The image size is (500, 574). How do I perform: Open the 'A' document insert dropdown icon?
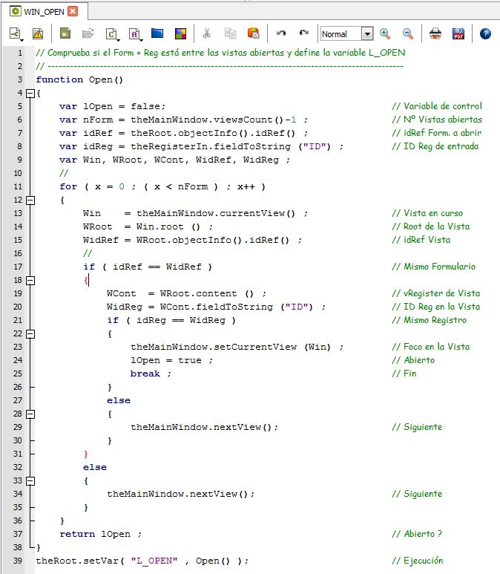(135, 34)
